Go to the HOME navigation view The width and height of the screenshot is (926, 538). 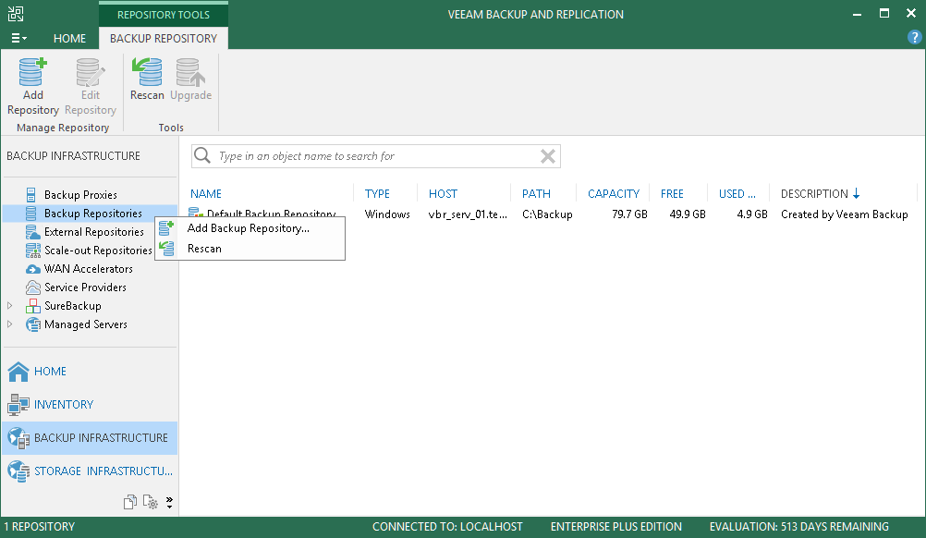50,372
